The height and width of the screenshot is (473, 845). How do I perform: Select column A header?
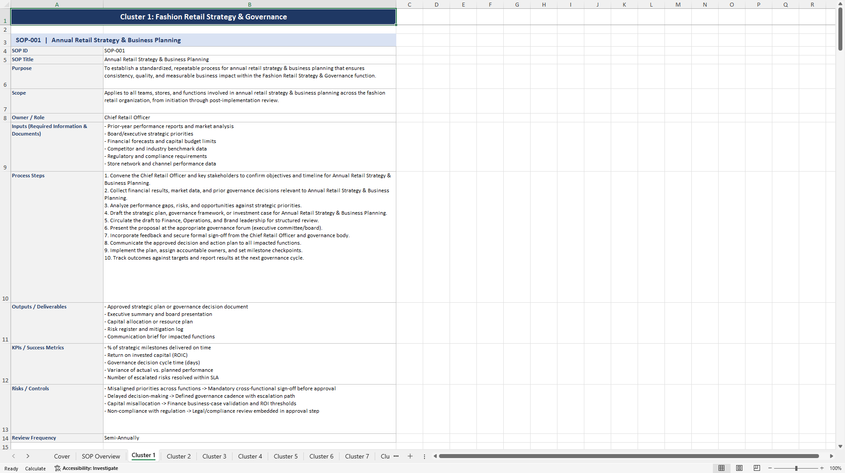point(57,4)
